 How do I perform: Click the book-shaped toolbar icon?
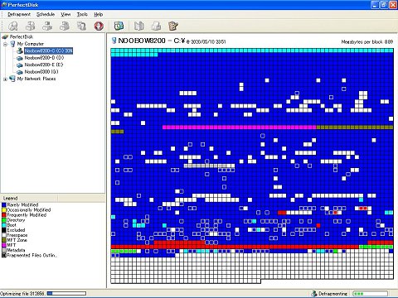point(139,26)
